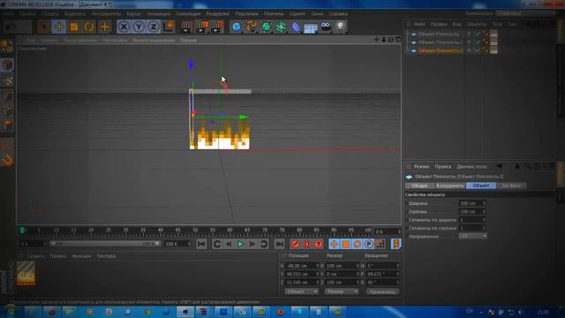Click texture tag of Плоскость.2 object
565x318 pixels.
[493, 50]
